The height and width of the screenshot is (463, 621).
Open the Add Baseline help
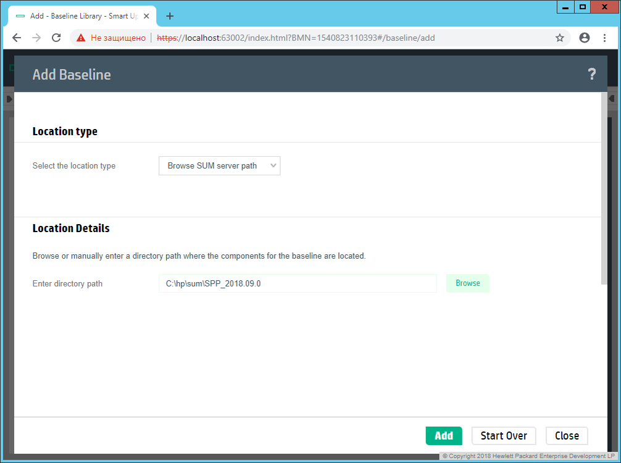pyautogui.click(x=592, y=73)
